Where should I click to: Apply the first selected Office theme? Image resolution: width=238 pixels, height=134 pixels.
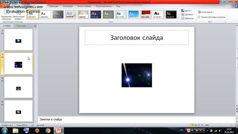click(x=33, y=15)
